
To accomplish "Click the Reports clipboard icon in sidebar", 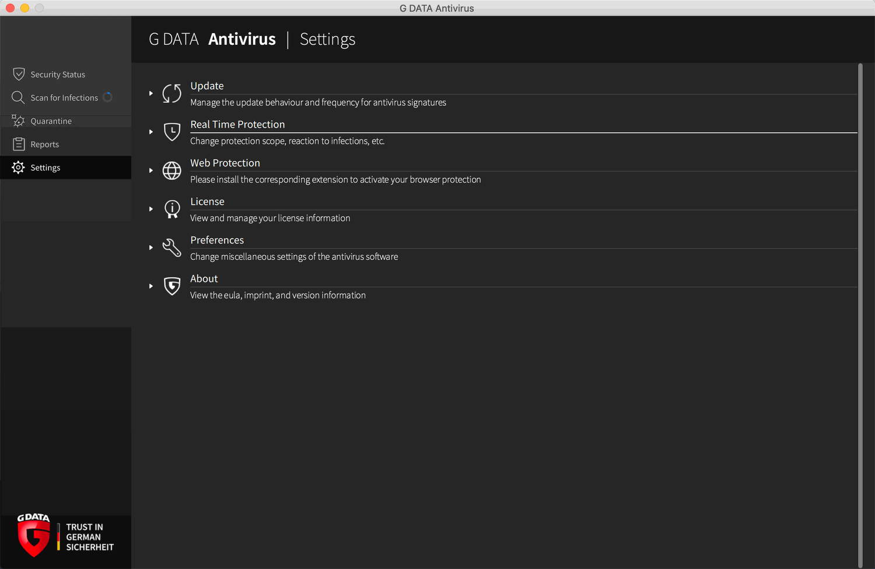I will coord(19,144).
